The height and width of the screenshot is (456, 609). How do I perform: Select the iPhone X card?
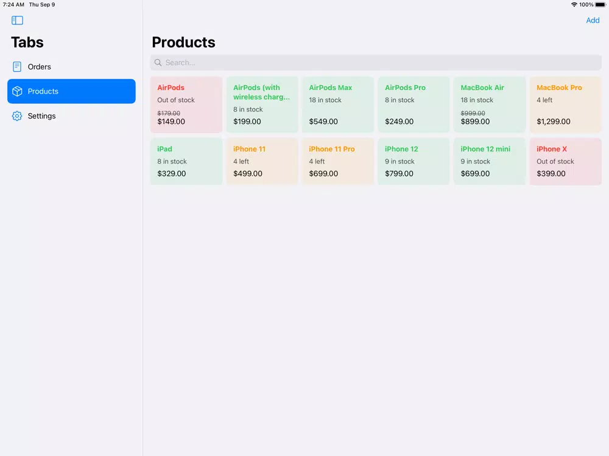click(x=565, y=161)
